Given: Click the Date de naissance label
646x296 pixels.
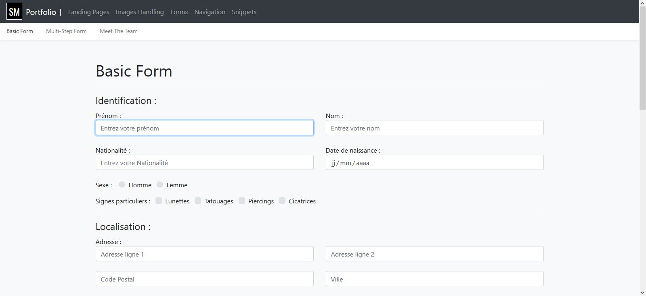Looking at the screenshot, I should pos(353,150).
